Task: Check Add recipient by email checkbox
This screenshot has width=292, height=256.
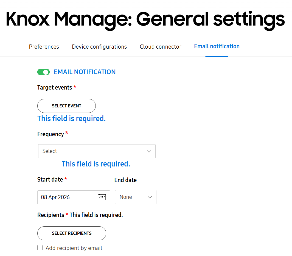Action: (x=40, y=247)
